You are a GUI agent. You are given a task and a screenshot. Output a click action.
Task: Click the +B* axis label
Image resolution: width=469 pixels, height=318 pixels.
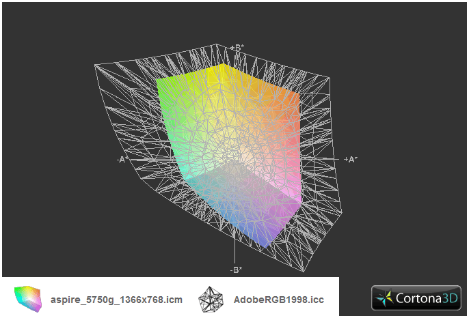pos(237,48)
